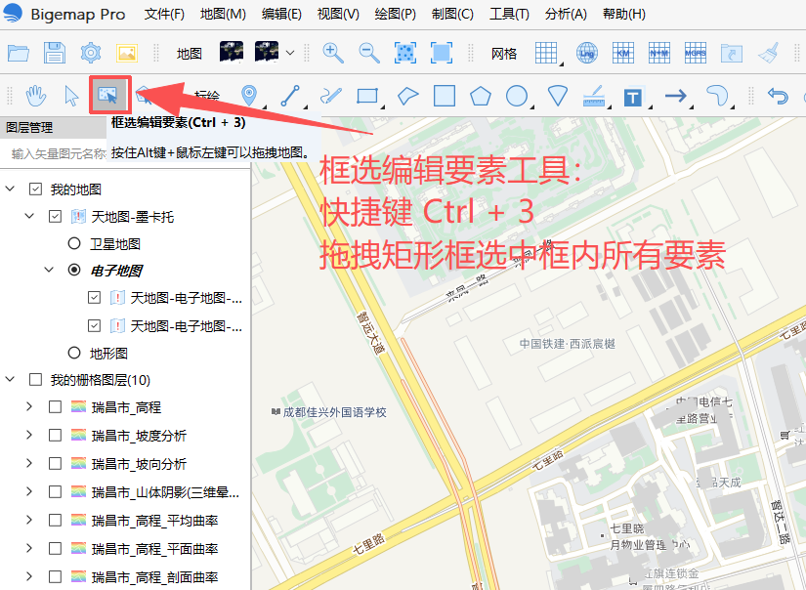Click the folder export arrow icon
Screen dimensions: 806x590
tap(732, 53)
